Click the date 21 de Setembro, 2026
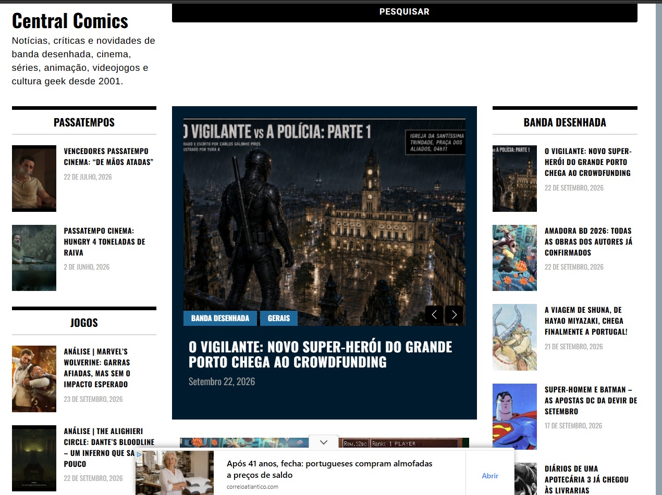662x495 pixels. click(x=574, y=347)
